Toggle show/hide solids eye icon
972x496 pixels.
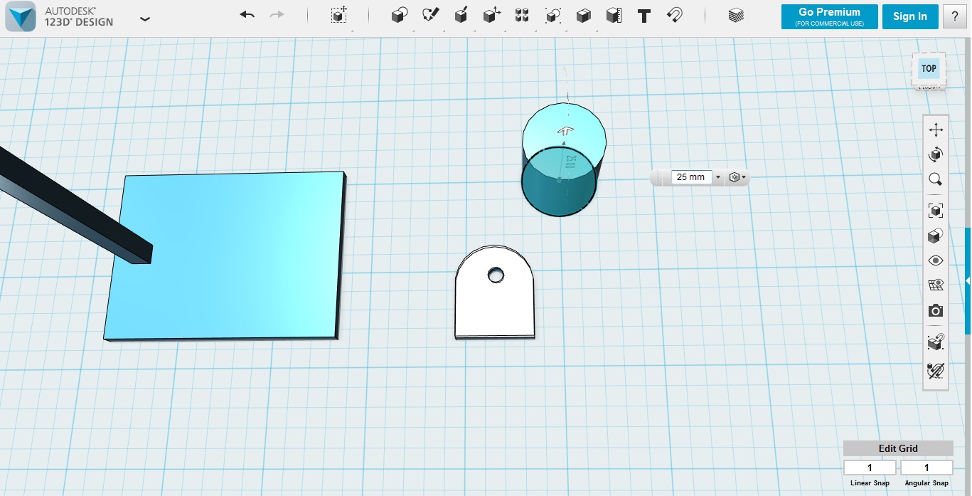(x=936, y=260)
